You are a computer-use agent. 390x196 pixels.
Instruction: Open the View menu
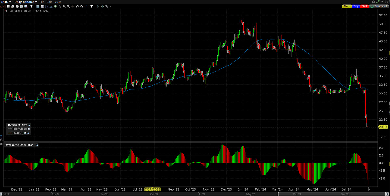(58, 2)
